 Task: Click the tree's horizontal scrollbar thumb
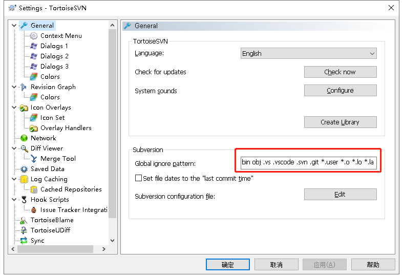[x=55, y=249]
